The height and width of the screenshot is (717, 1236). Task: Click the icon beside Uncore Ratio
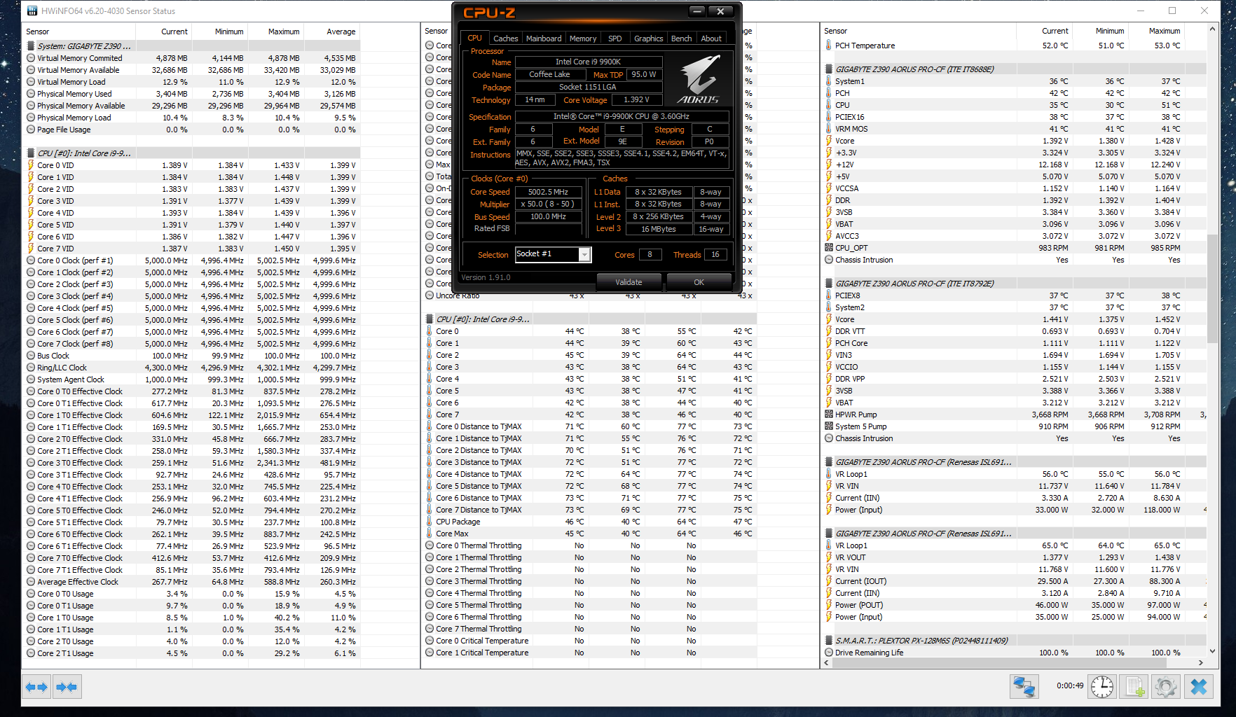[430, 295]
